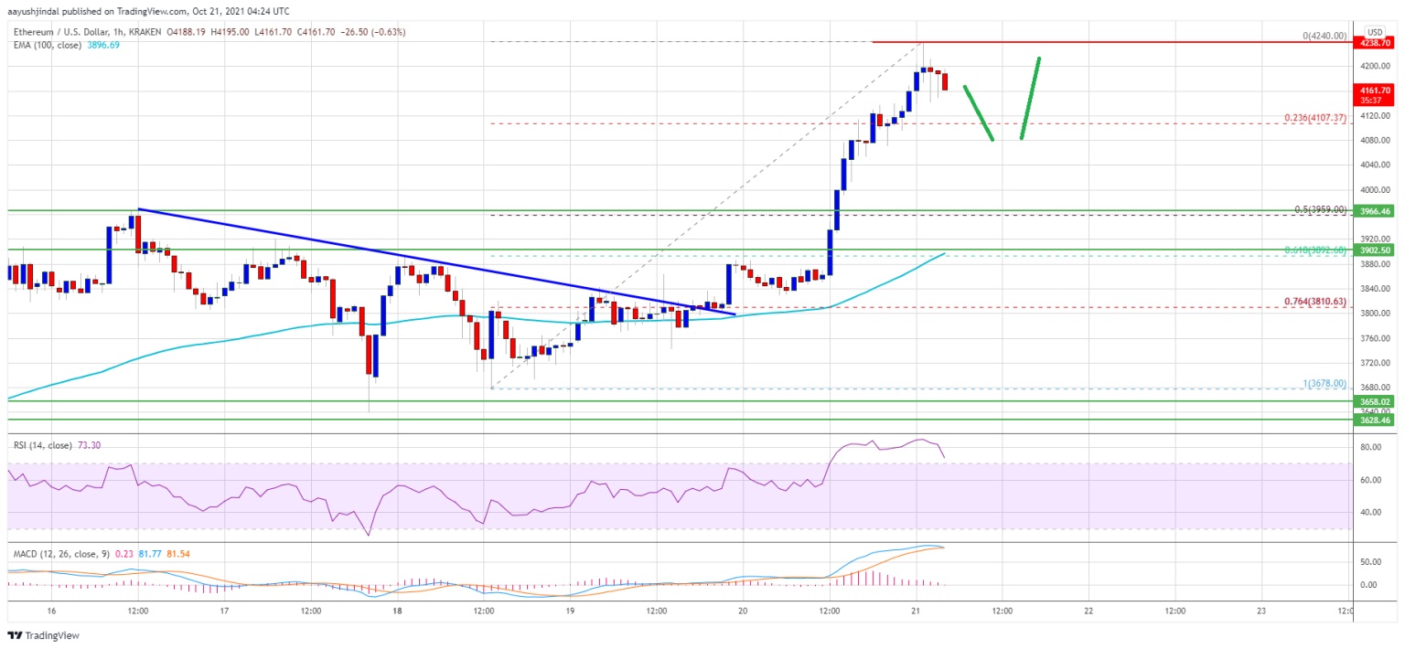This screenshot has width=1405, height=649.
Task: Click the 3658.02 support price label
Action: pos(1375,400)
